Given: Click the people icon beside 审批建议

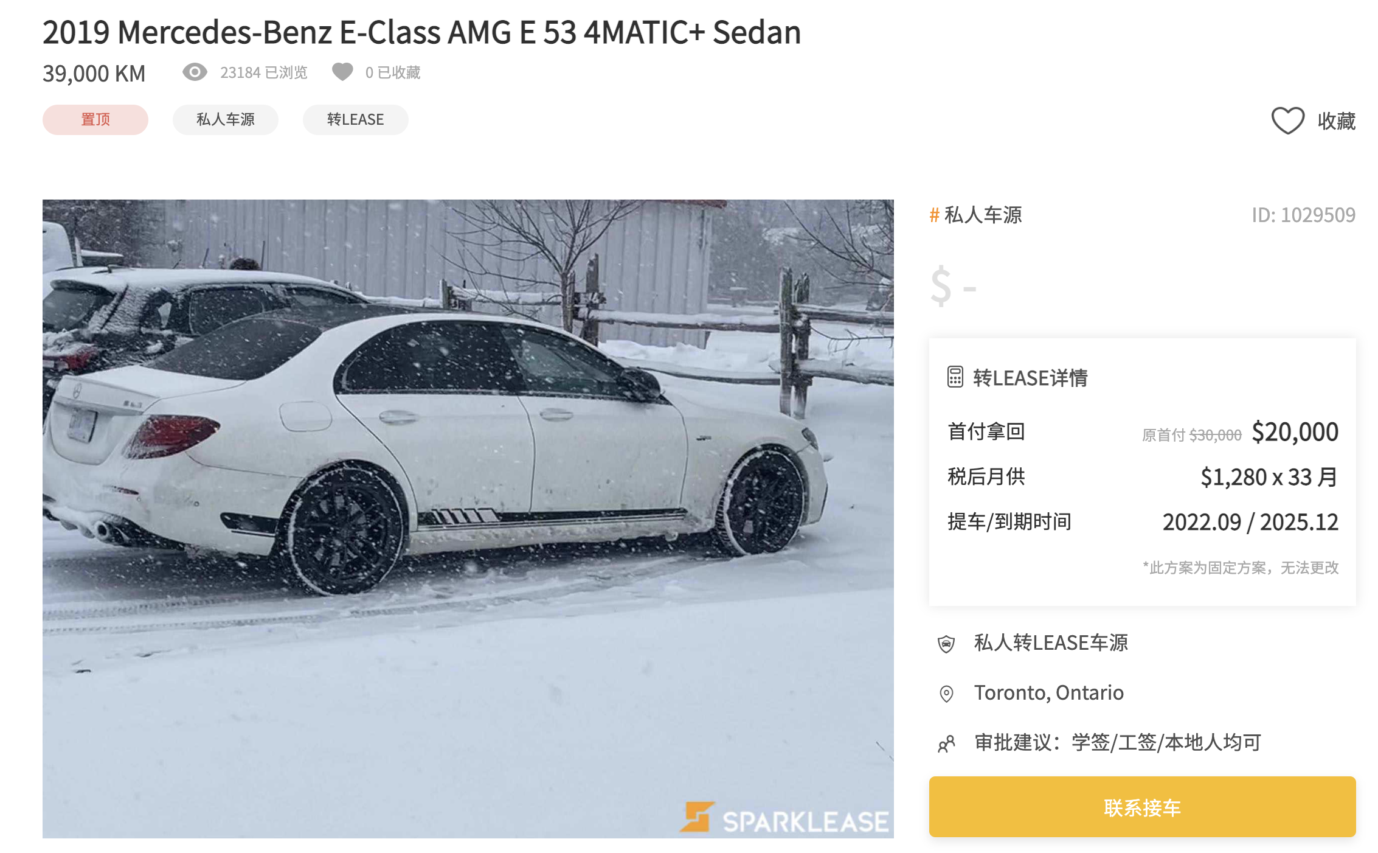Looking at the screenshot, I should coord(946,743).
